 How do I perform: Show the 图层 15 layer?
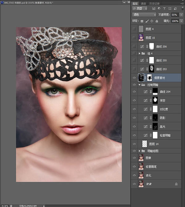134,38
